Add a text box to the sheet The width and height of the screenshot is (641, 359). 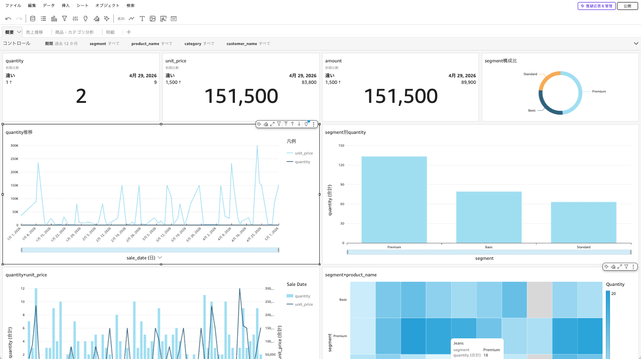click(142, 19)
